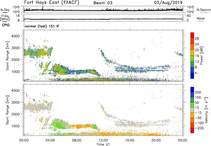This screenshot has height=146, width=211.
Task: Click the red bottom segment of velocity colorbar
Action: 192,130
